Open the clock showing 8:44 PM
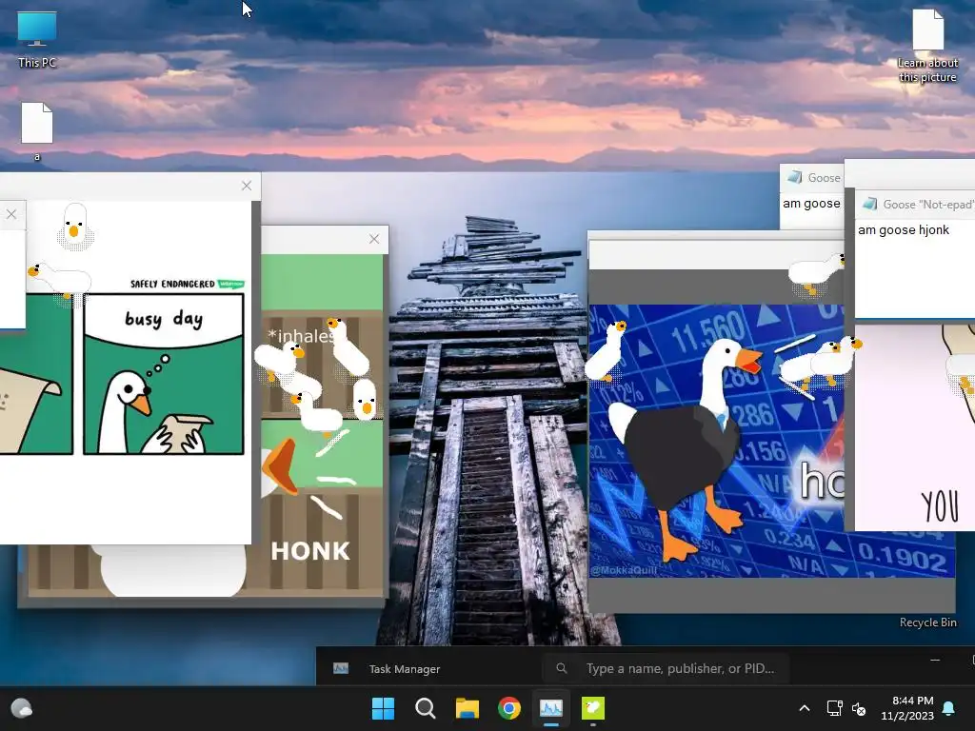 pos(907,708)
